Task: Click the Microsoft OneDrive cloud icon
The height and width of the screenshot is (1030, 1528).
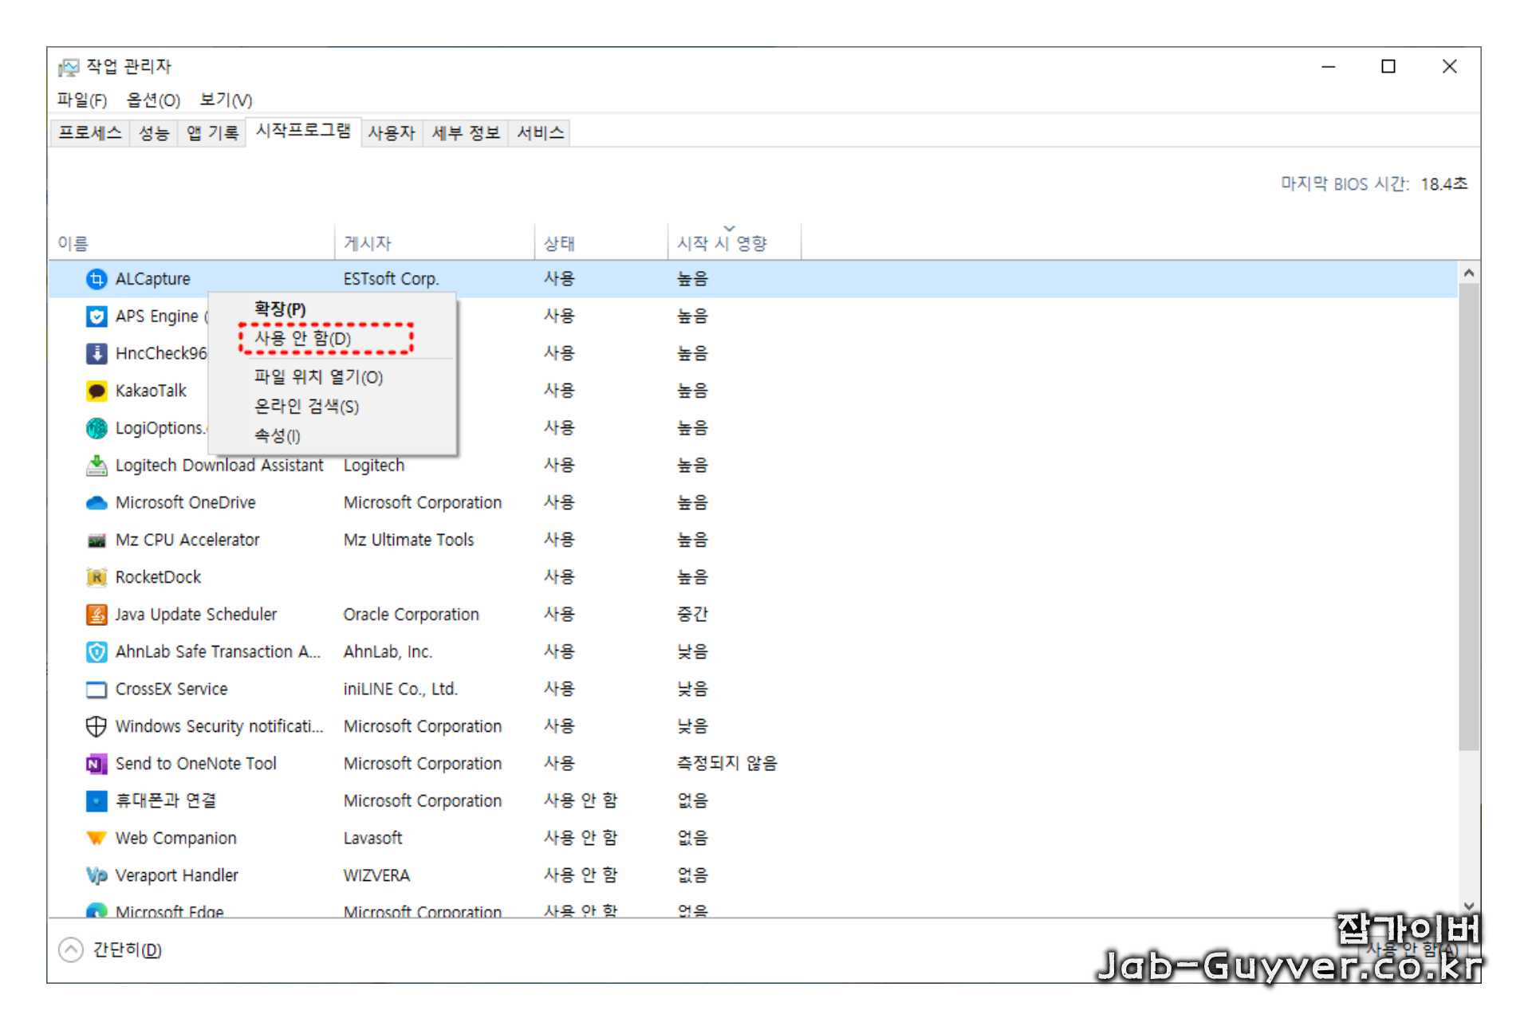Action: (x=96, y=503)
